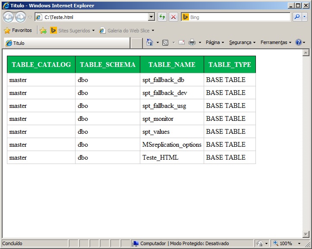Screen dimensions: 312x249
Task: Expand the Print options dropdown arrow
Action: (x=200, y=42)
